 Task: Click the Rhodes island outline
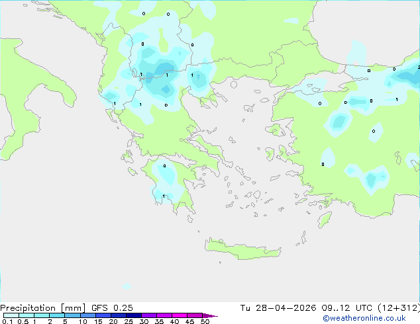(x=325, y=220)
